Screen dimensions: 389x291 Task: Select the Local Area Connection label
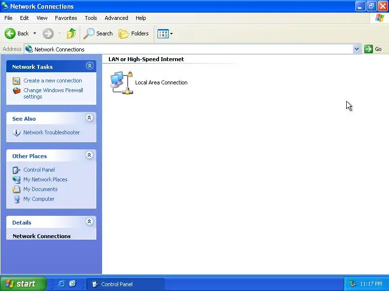tap(161, 82)
